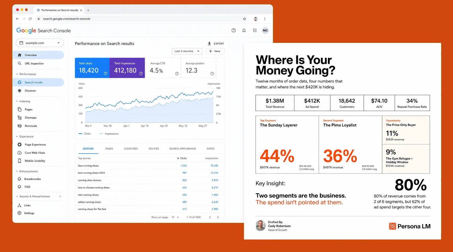Open the Chrome three-dot menu
This screenshot has height=252, width=453.
[x=265, y=19]
